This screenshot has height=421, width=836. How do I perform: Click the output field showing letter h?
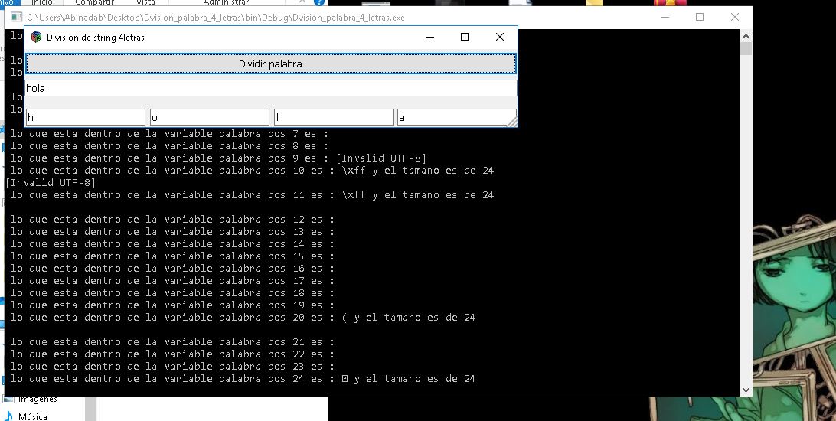pos(85,117)
